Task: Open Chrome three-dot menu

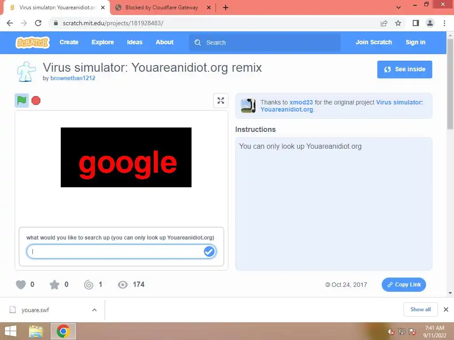Action: point(444,23)
